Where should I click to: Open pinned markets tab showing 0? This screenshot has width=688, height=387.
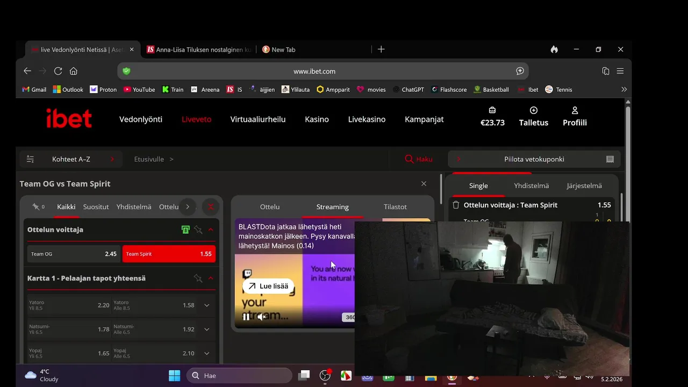click(38, 206)
